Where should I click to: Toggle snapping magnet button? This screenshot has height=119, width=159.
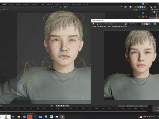click(x=65, y=7)
